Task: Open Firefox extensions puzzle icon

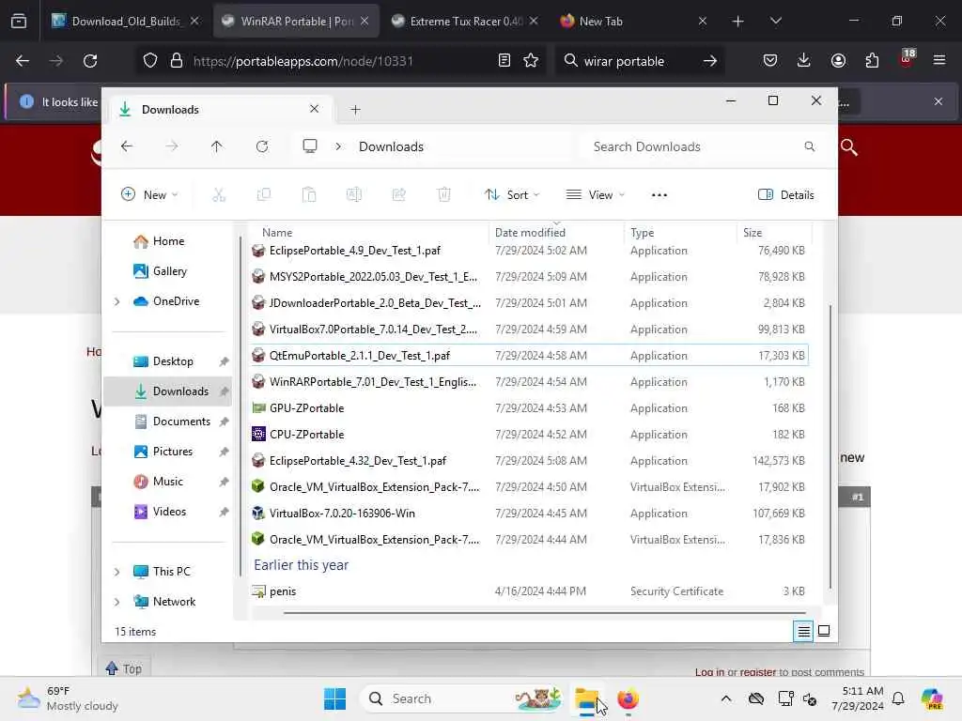Action: (872, 61)
